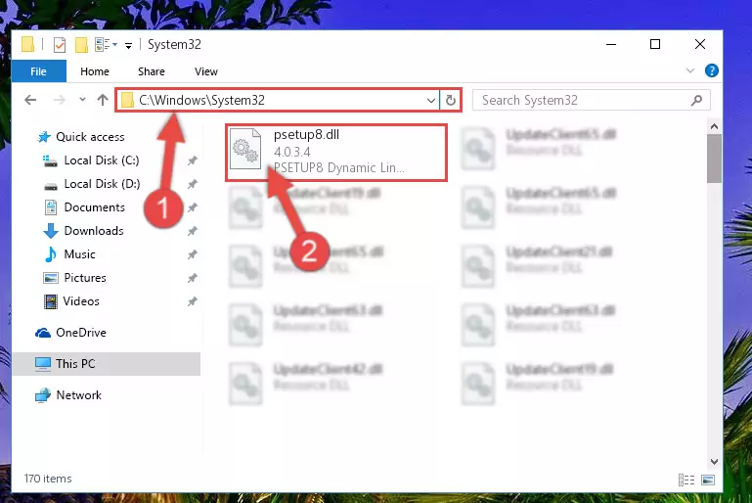
Task: Click pin icon next to Documents
Action: 193,207
